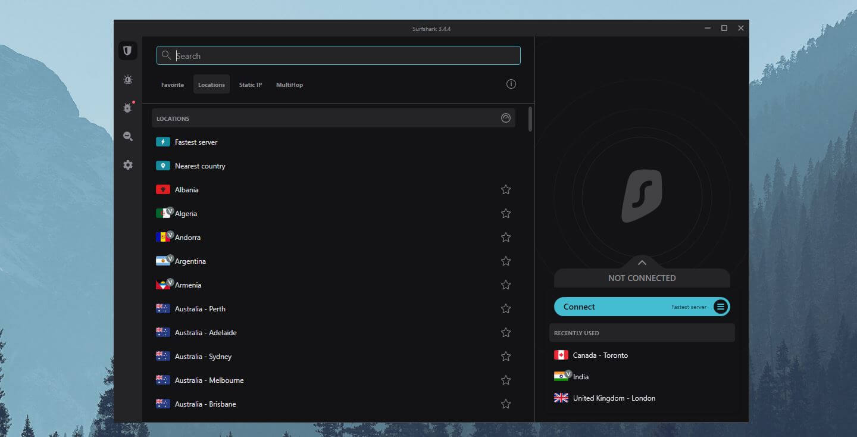
Task: Click the India flag in Recently Used
Action: point(561,376)
